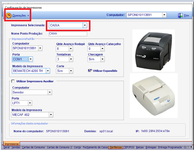Expand the BEMATECH 4200 TH model dropdown

click(48, 71)
